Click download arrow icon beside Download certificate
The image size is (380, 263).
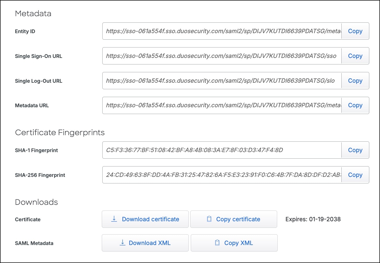(114, 219)
